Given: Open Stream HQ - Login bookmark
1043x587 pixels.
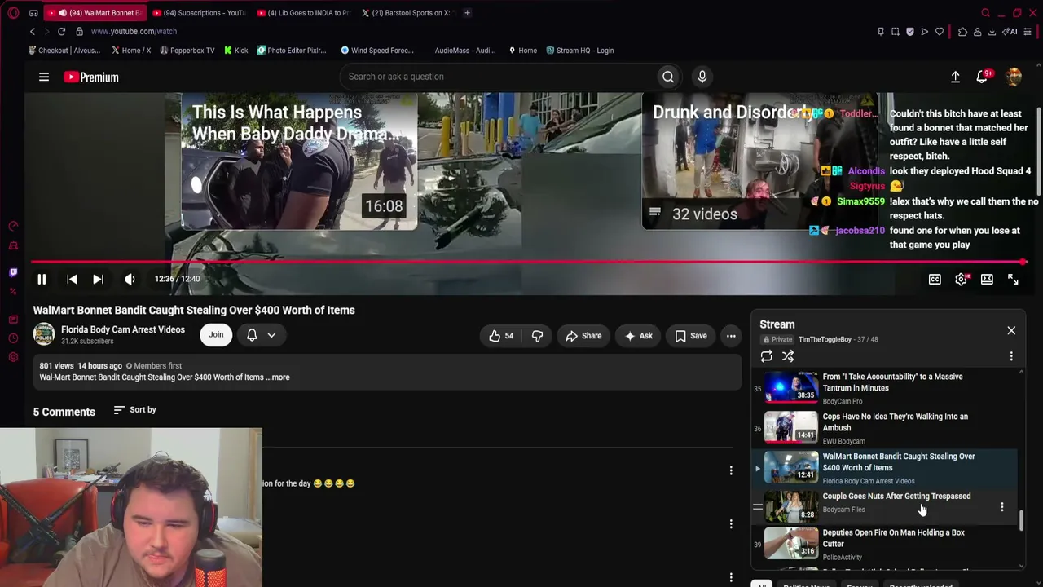Looking at the screenshot, I should click(579, 51).
